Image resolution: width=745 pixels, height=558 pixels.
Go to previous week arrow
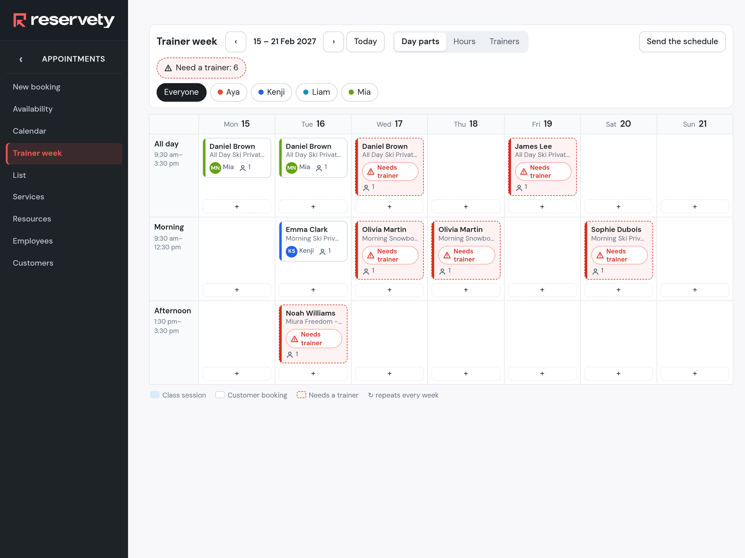click(236, 42)
